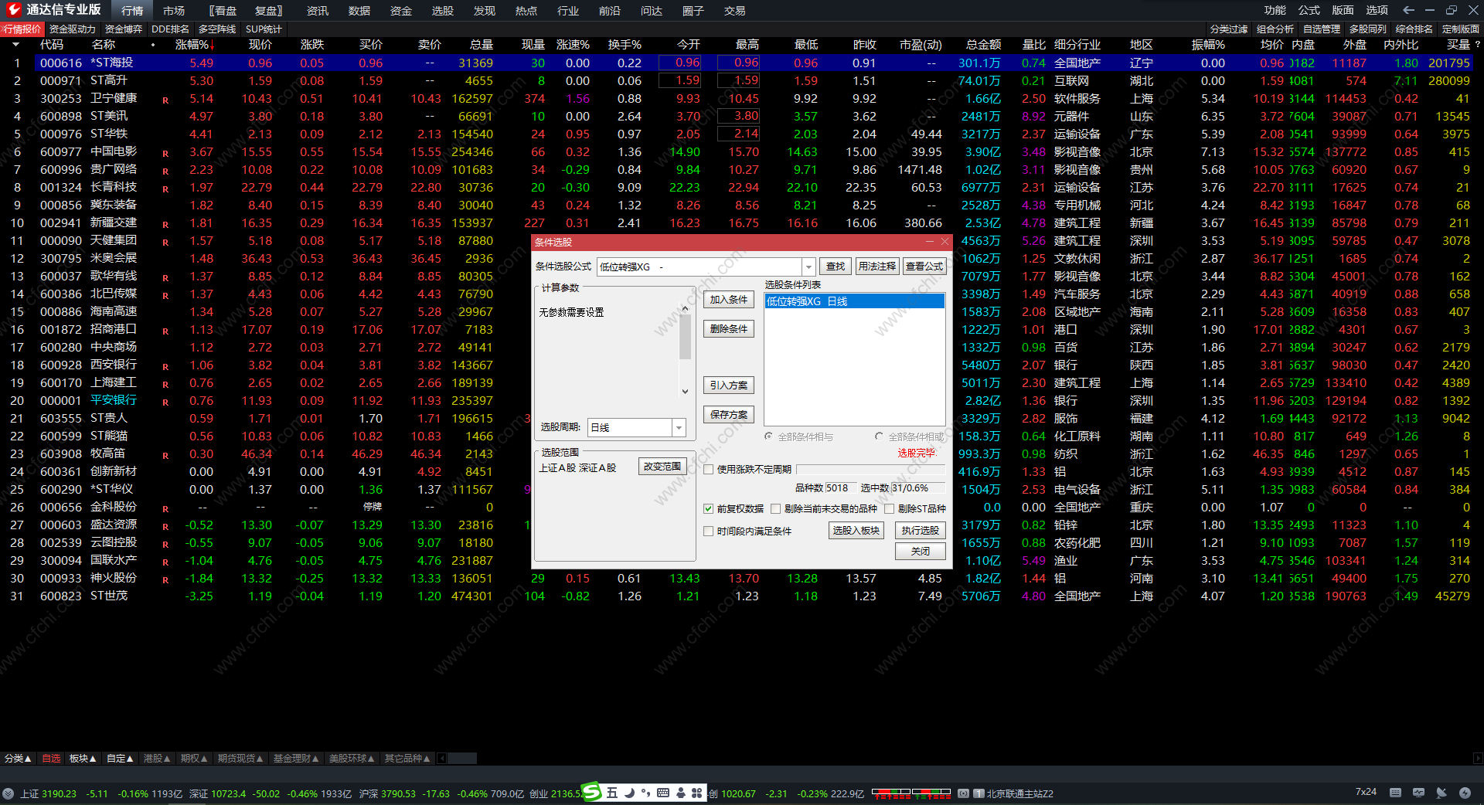Expand the 板块 bottom menu

pos(83,759)
